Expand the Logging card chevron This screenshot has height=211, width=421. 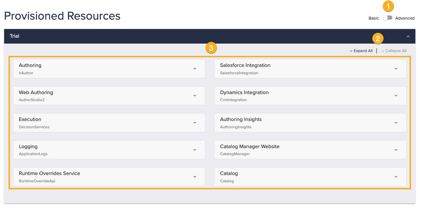point(195,150)
